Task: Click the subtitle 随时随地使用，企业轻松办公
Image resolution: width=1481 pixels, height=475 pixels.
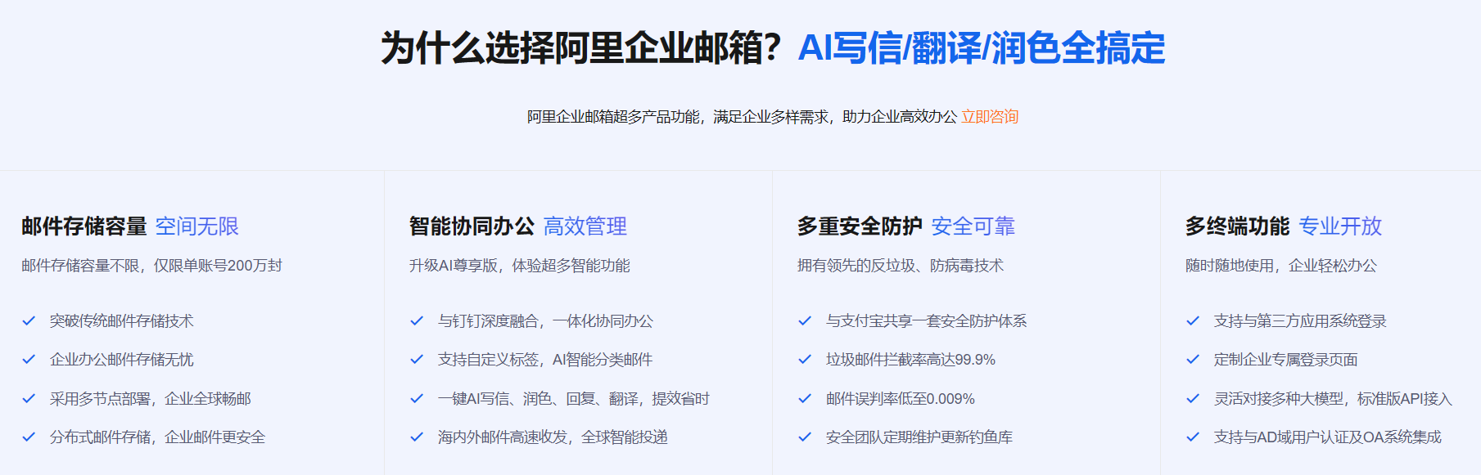Action: [x=1281, y=266]
